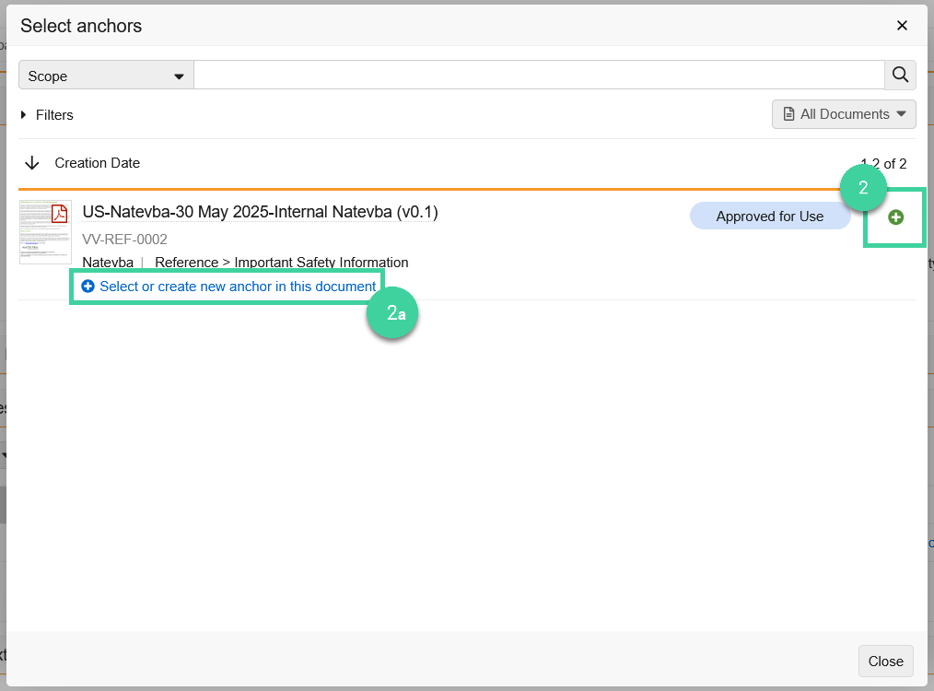This screenshot has width=934, height=691.
Task: Collapse the Filters disclosure triangle
Action: click(x=23, y=114)
